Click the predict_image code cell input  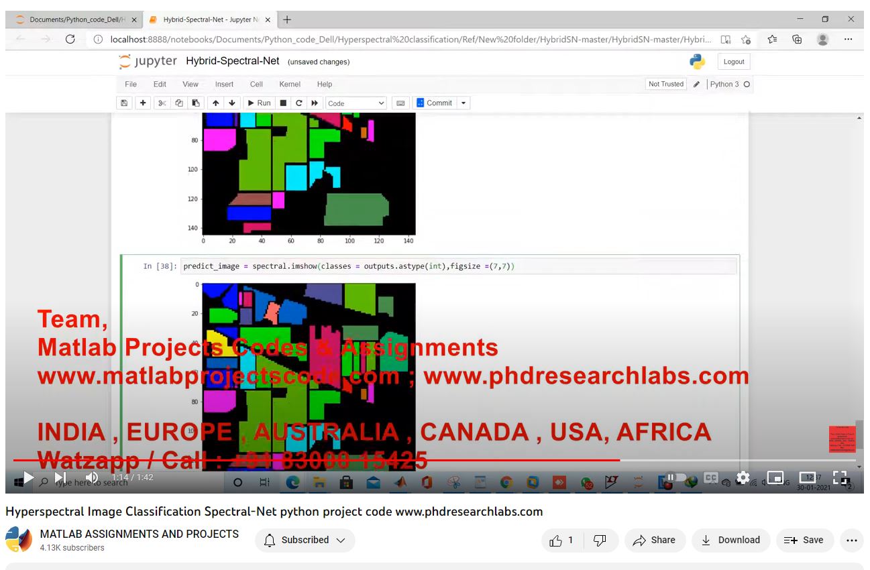tap(459, 266)
